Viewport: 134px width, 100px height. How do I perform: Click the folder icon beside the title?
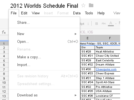click(91, 5)
